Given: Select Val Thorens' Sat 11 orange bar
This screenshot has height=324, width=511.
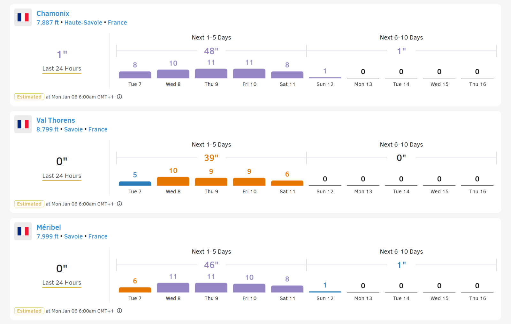Looking at the screenshot, I should [x=287, y=183].
